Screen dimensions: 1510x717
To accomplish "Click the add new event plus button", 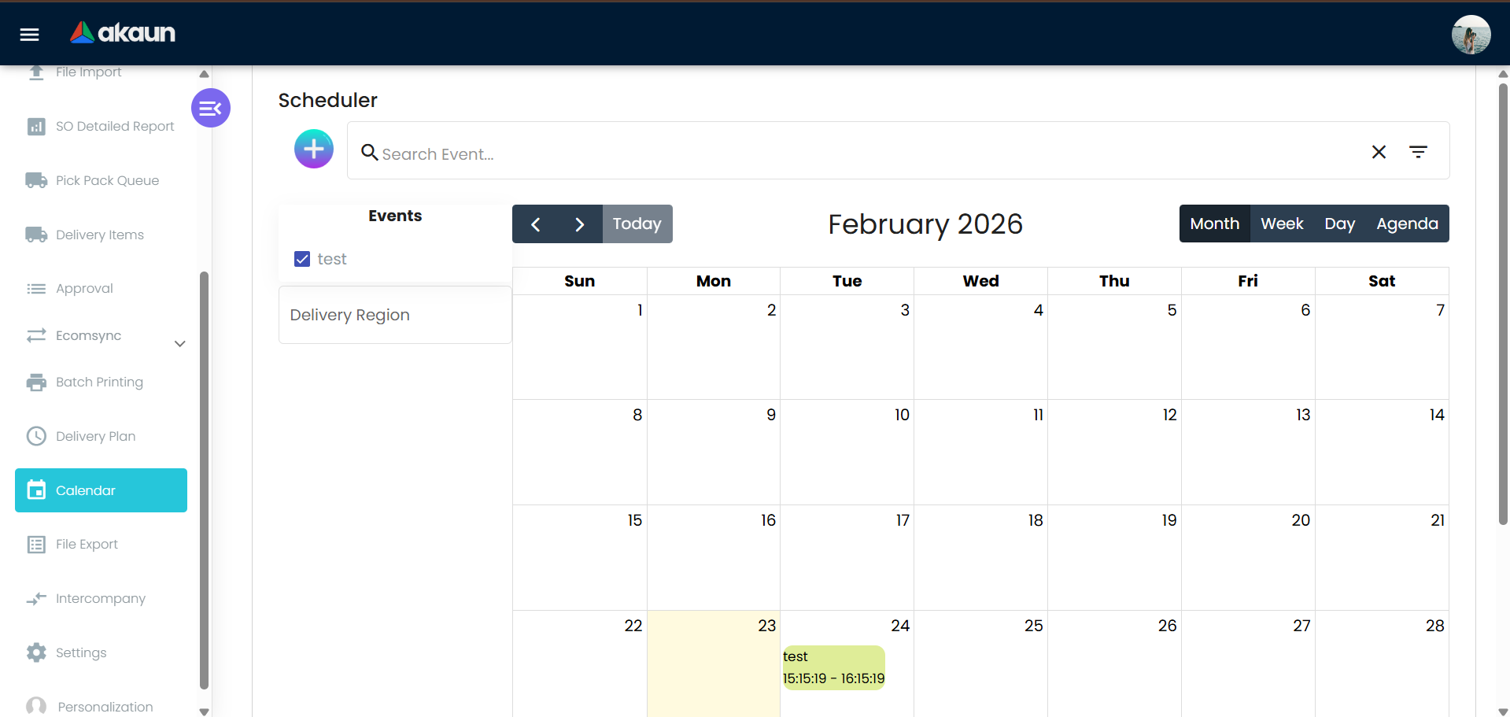I will pos(314,149).
